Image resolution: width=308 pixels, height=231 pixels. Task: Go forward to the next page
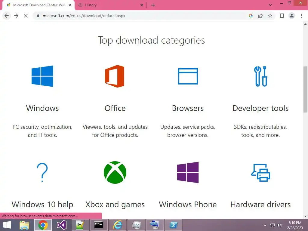[16, 16]
